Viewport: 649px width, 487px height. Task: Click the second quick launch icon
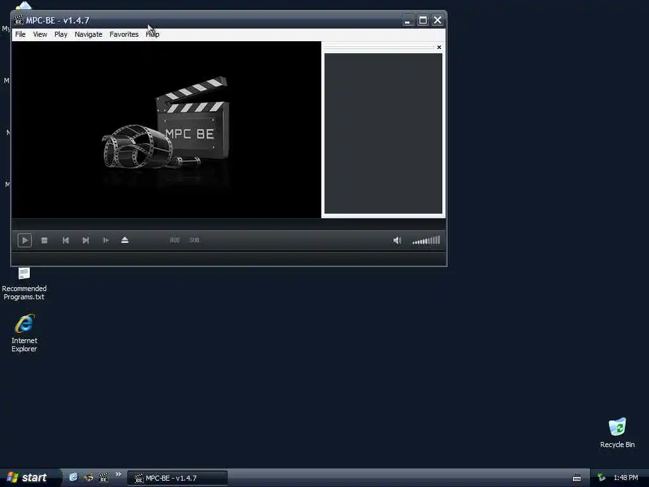(x=89, y=477)
